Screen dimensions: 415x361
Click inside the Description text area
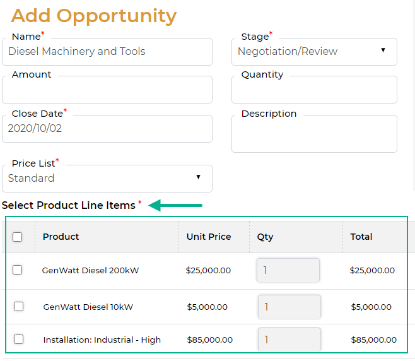313,134
